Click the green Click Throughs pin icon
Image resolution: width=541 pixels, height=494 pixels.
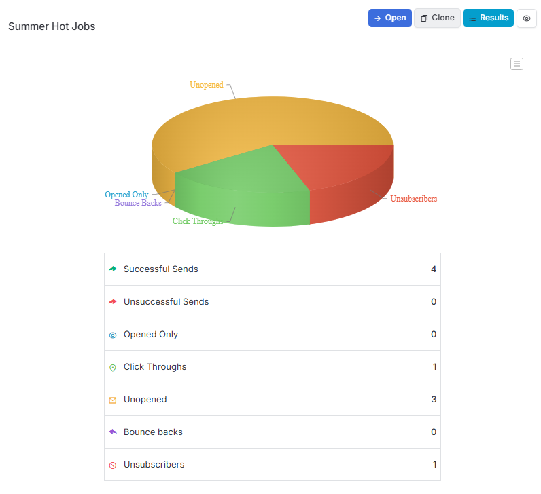coord(113,368)
